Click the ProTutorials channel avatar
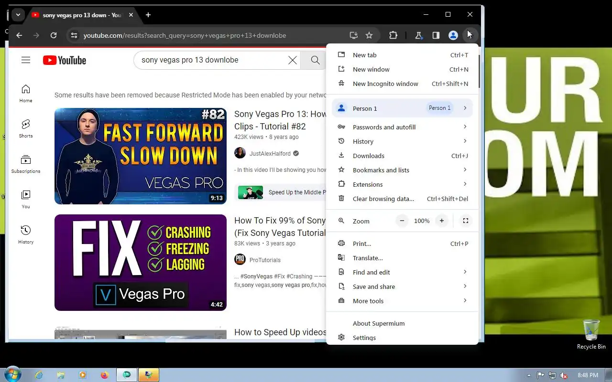 pos(240,260)
